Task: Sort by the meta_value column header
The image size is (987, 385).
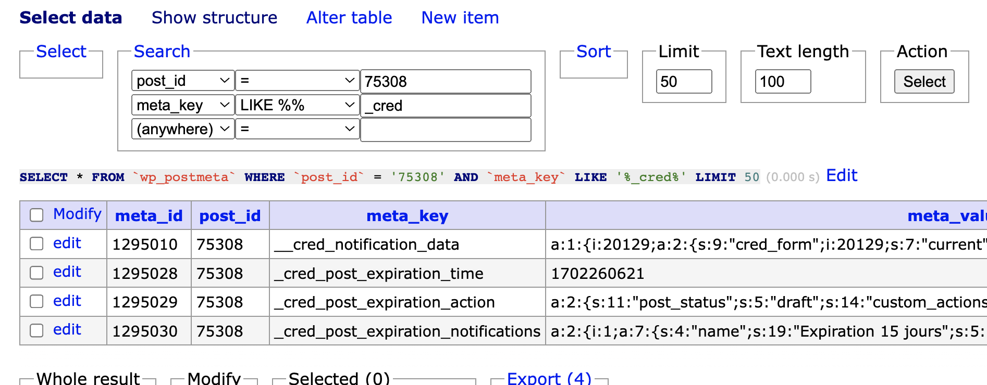Action: [947, 215]
